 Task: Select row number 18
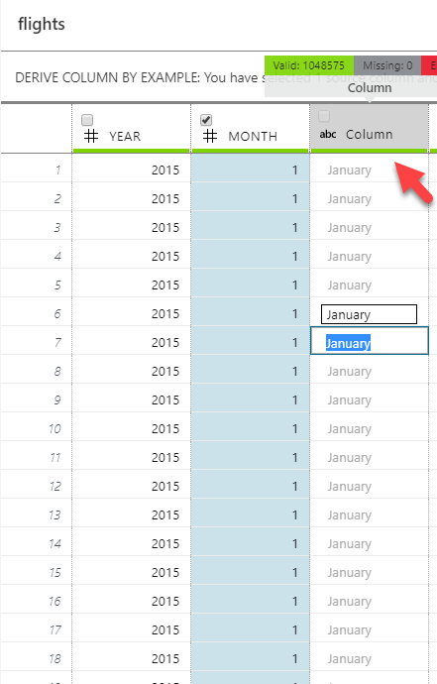coord(55,658)
